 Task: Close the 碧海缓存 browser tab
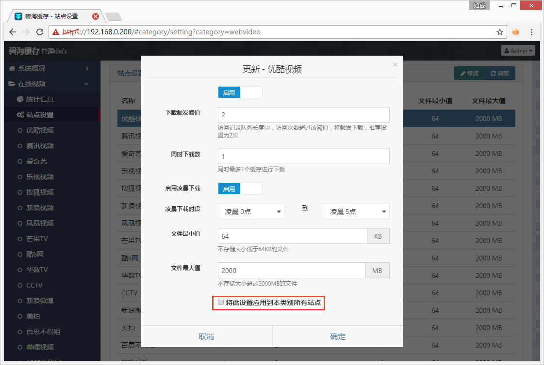[x=96, y=16]
